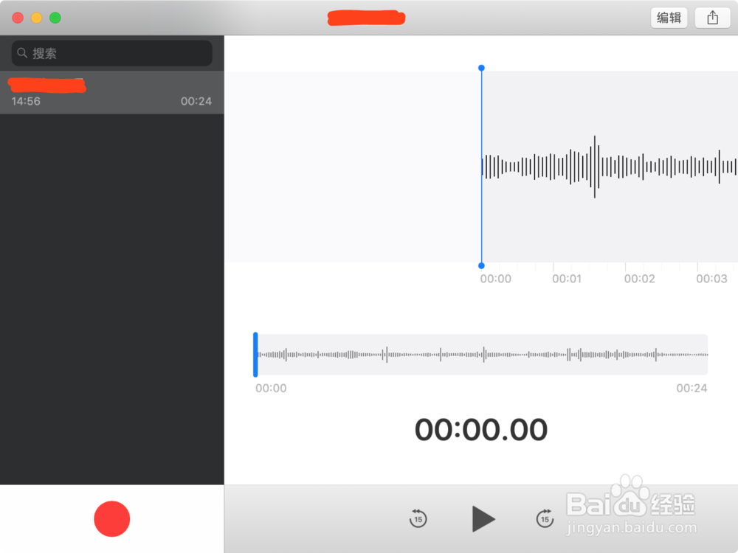This screenshot has height=553, width=738.
Task: Click the rewind 15 seconds icon
Action: 418,518
